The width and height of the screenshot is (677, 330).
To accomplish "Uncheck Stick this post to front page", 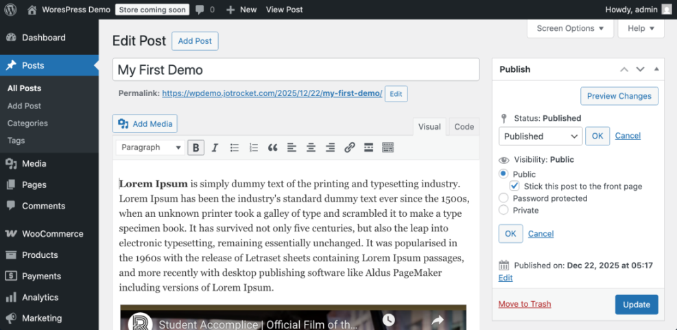I will [x=514, y=186].
